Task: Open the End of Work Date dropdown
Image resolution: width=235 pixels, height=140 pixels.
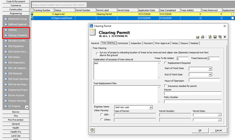Action: tap(210, 75)
